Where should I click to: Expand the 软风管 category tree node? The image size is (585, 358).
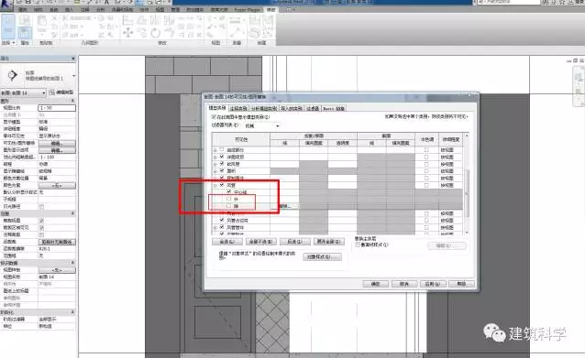click(215, 164)
